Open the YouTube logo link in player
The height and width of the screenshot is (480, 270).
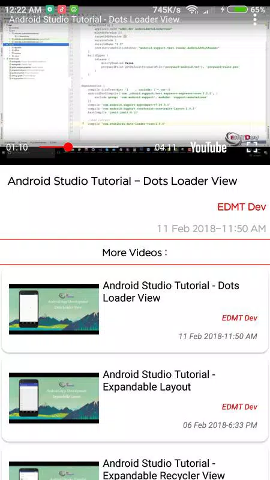[208, 147]
